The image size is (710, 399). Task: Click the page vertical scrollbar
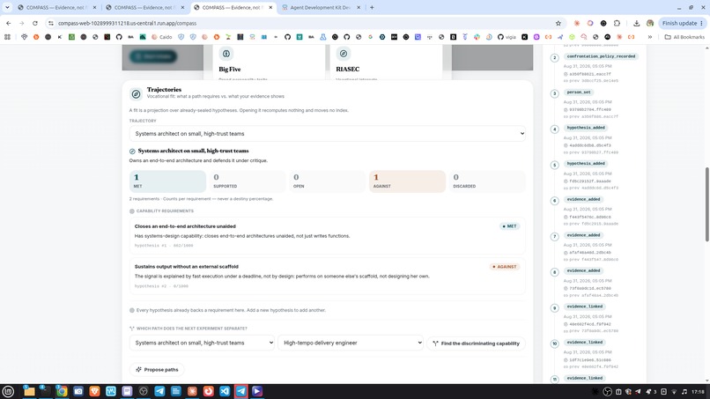tap(707, 203)
